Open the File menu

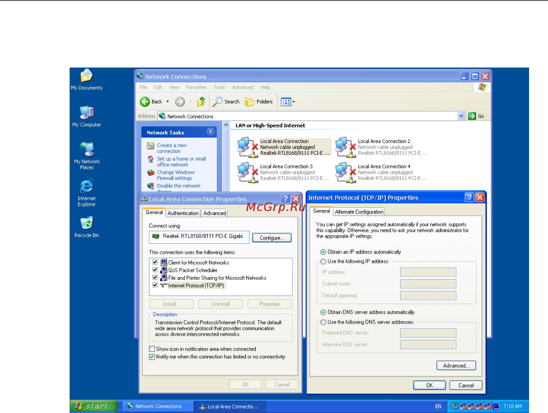tap(143, 87)
